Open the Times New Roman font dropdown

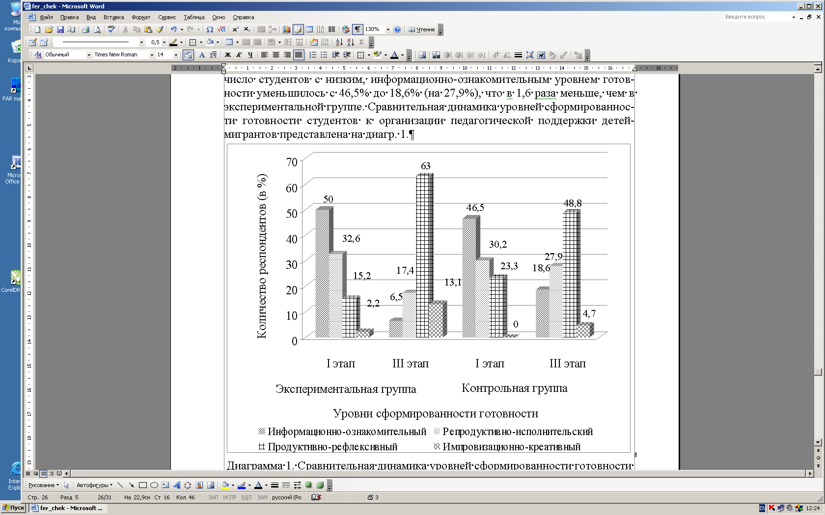pos(152,55)
